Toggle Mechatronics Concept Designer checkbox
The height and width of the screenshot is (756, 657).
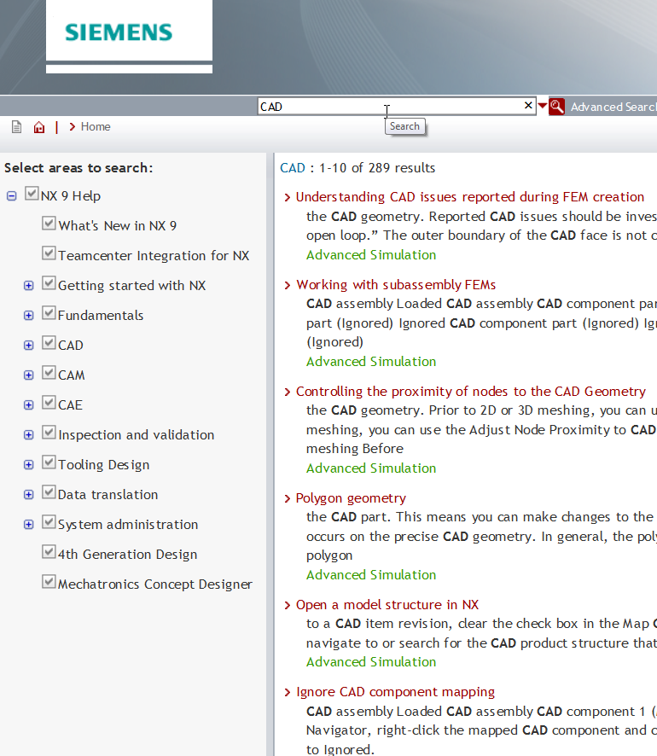coord(49,582)
